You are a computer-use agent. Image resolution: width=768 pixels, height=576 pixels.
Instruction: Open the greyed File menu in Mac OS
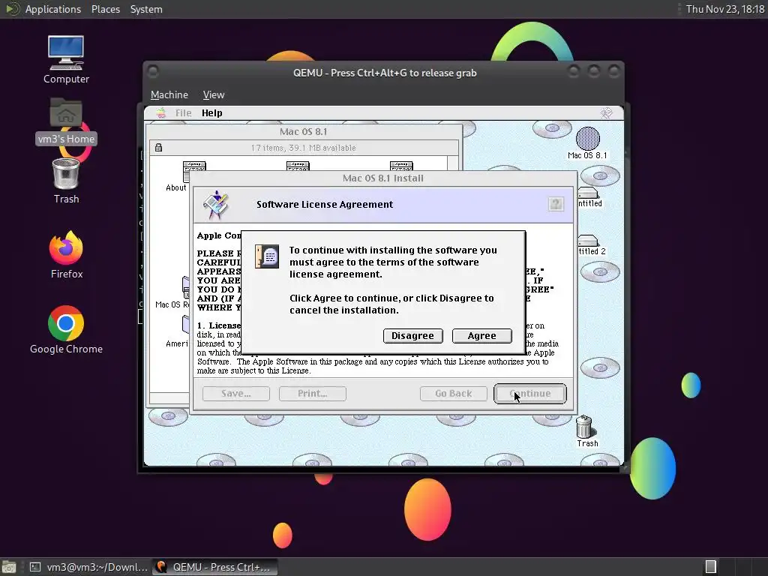pyautogui.click(x=183, y=113)
